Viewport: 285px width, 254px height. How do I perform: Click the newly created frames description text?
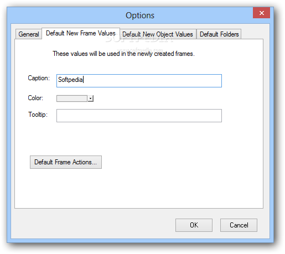point(123,54)
